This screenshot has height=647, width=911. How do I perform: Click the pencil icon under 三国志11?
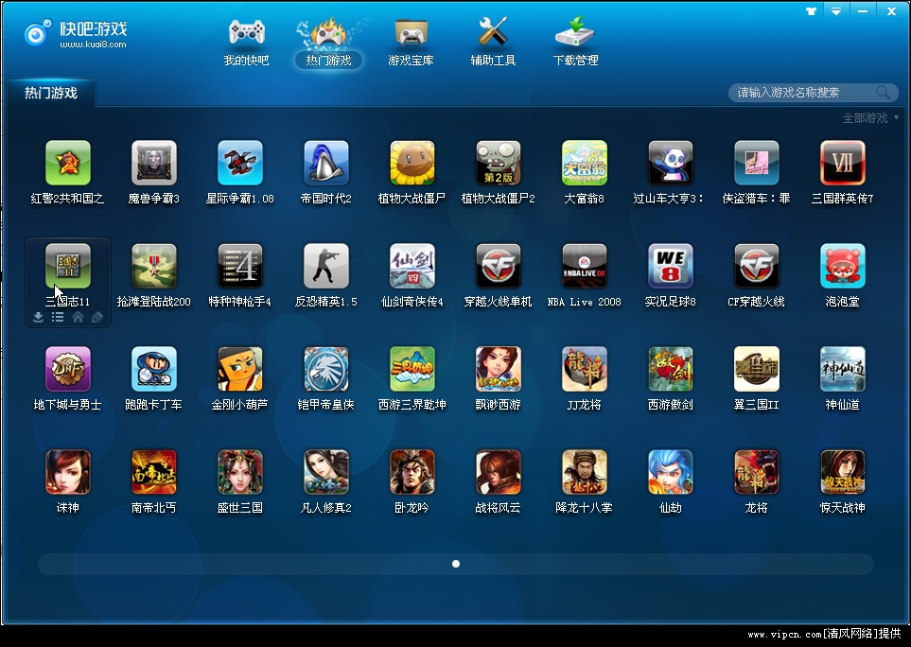click(97, 317)
